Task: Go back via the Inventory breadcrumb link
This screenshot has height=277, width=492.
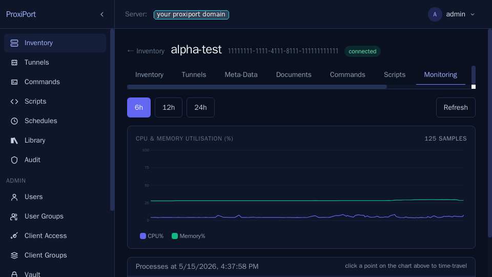Action: (x=146, y=51)
